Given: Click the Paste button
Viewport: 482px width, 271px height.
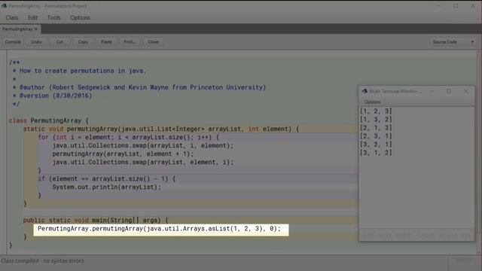Looking at the screenshot, I should [x=106, y=42].
